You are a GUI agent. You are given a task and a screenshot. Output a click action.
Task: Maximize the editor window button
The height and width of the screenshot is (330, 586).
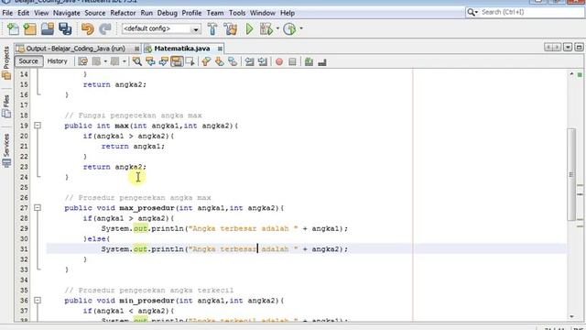tap(579, 47)
